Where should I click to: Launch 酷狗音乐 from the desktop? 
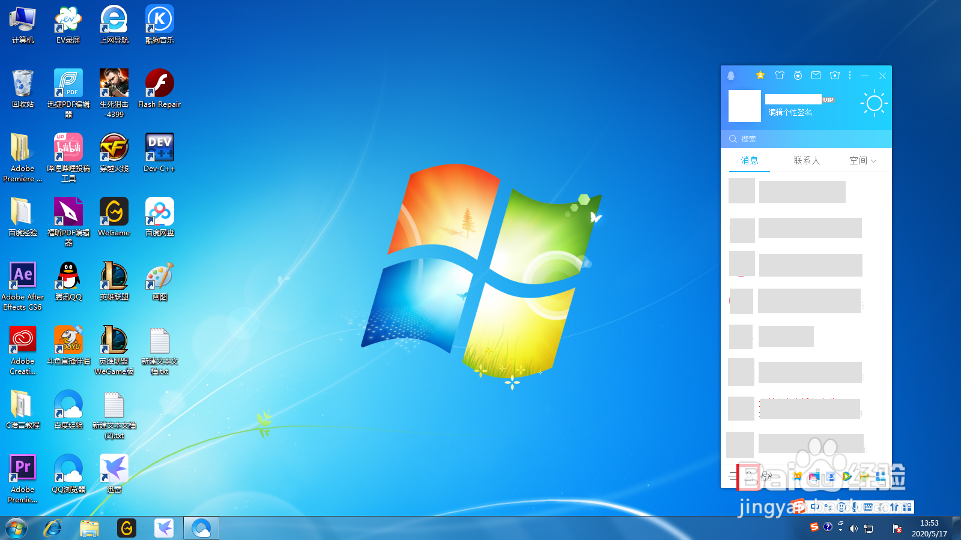pyautogui.click(x=160, y=25)
